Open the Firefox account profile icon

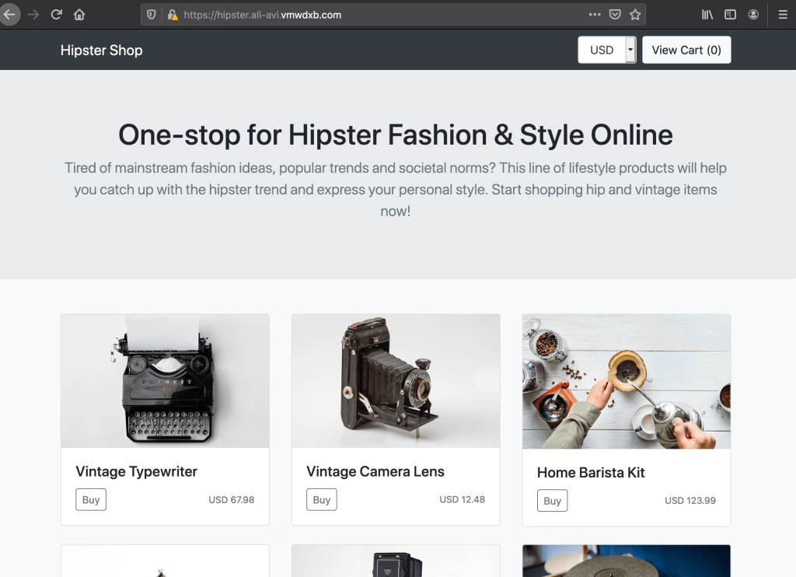coord(753,14)
